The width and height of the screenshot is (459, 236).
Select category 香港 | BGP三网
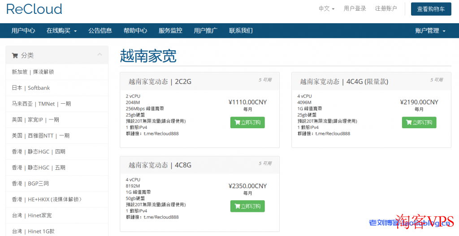pos(57,183)
